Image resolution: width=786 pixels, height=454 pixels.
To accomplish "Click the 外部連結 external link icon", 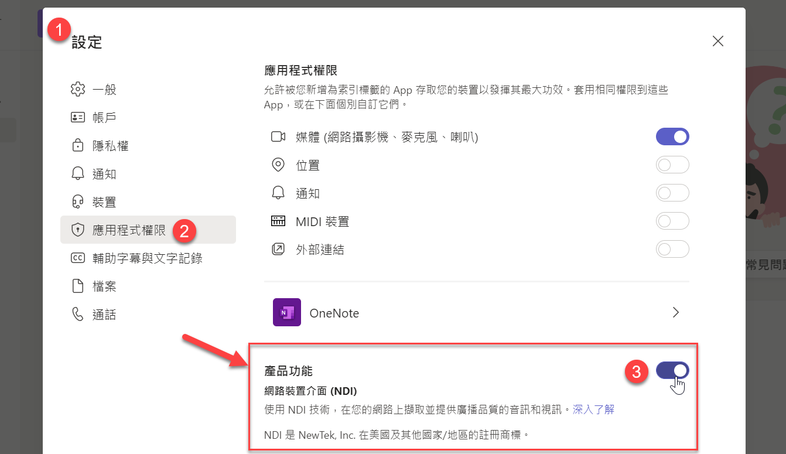I will (278, 250).
